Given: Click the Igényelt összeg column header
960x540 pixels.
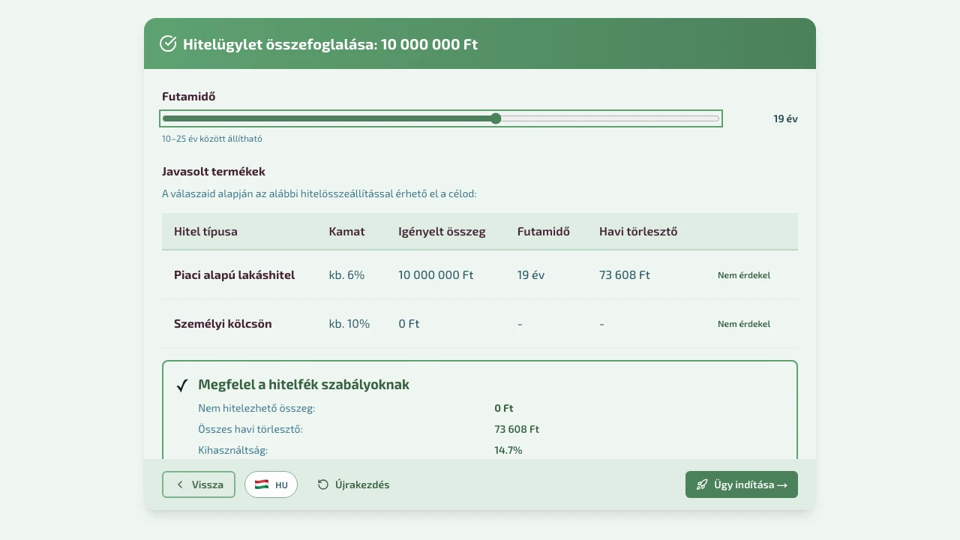Looking at the screenshot, I should tap(442, 232).
